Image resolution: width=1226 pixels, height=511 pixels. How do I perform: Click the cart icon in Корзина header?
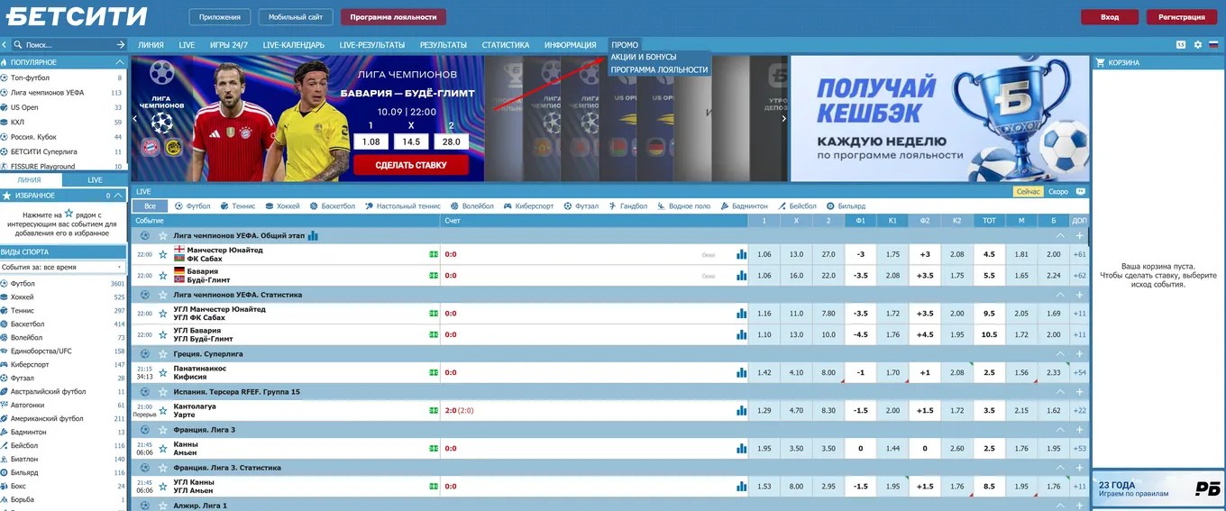(1100, 62)
